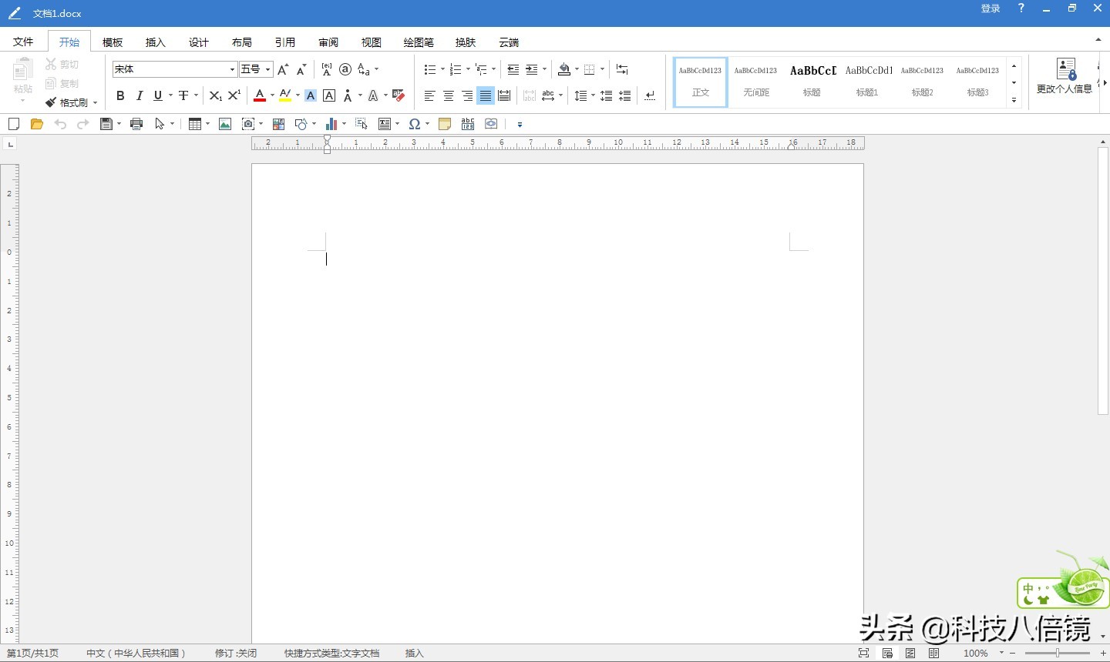Click the bulleted list icon
Image resolution: width=1110 pixels, height=662 pixels.
(x=430, y=69)
